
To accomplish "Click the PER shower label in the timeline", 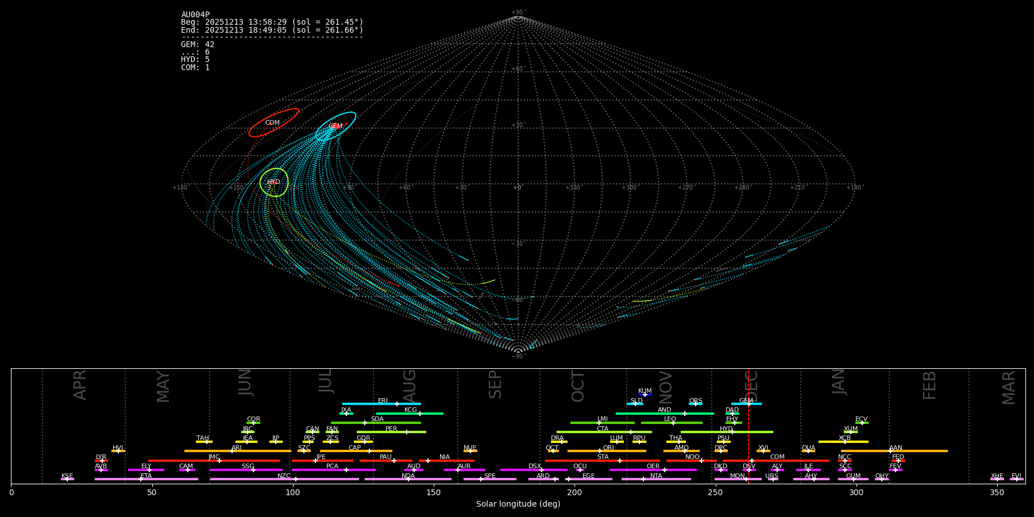I will pos(391,429).
